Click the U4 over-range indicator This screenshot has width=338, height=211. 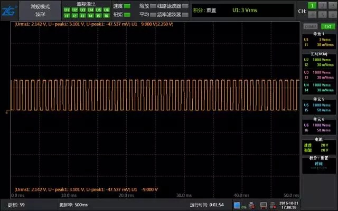tap(90, 9)
